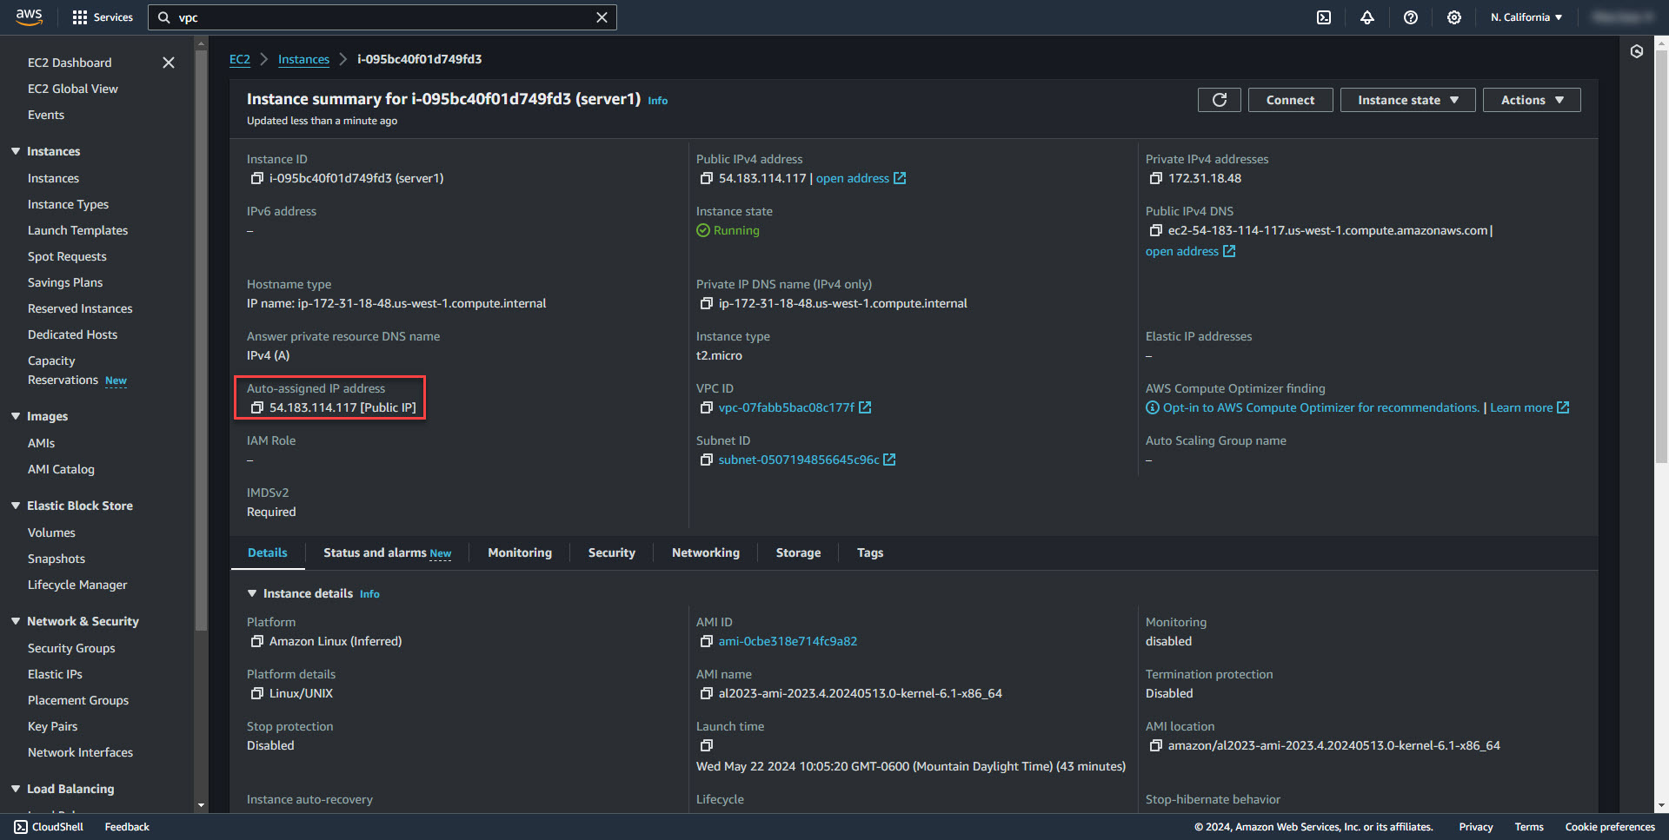Copy the Auto-assigned IP address
1669x840 pixels.
(x=256, y=407)
